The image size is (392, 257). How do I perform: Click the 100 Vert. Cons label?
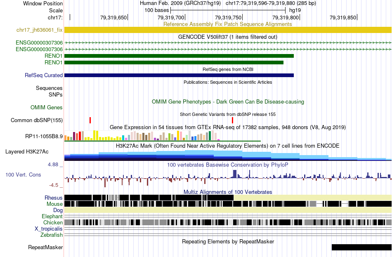click(23, 175)
